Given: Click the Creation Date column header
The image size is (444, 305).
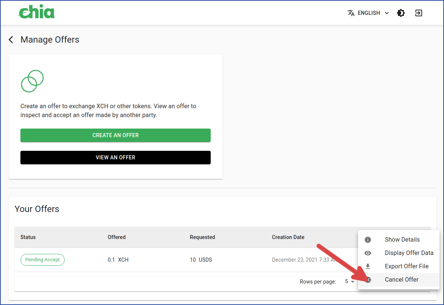Looking at the screenshot, I should point(288,237).
